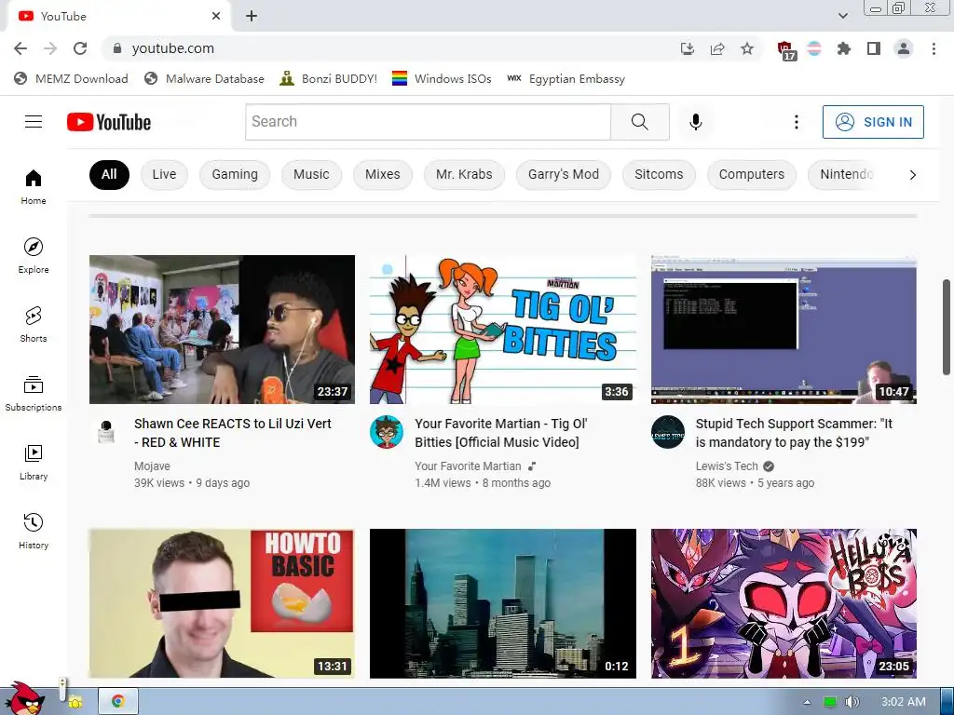Screen dimensions: 954x715
Task: Open the volume speaker tray icon
Action: [852, 702]
